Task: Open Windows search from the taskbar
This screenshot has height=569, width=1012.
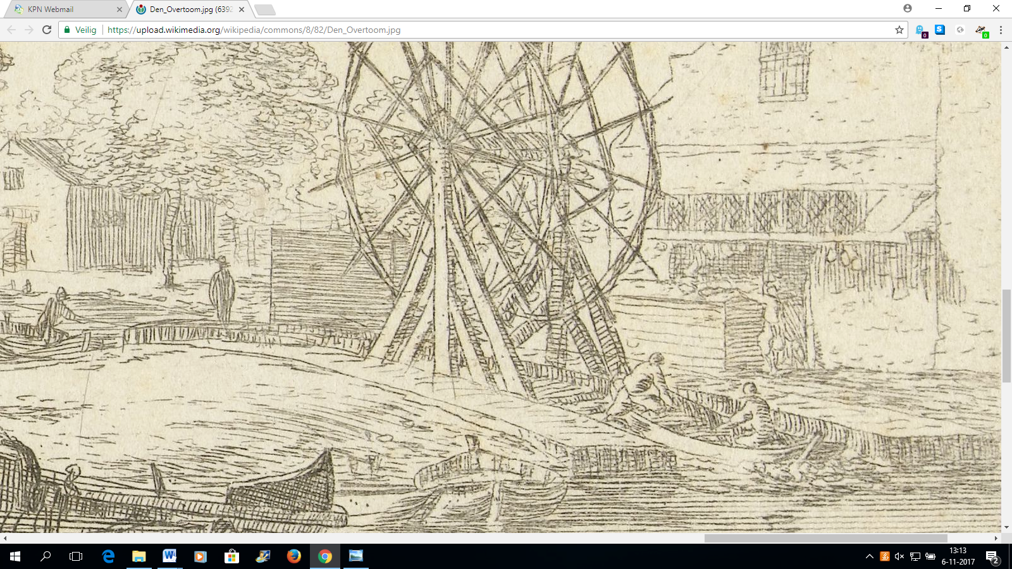Action: coord(46,556)
